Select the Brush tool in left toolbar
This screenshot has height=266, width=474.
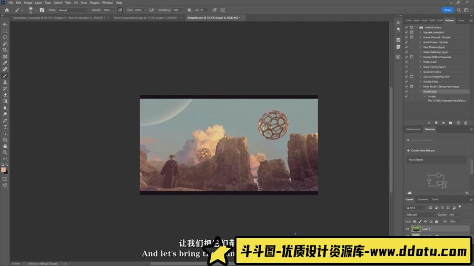tap(5, 76)
